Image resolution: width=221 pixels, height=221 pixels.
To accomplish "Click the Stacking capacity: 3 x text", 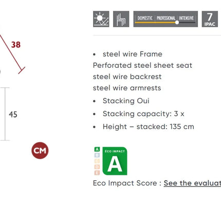I will click(143, 114).
